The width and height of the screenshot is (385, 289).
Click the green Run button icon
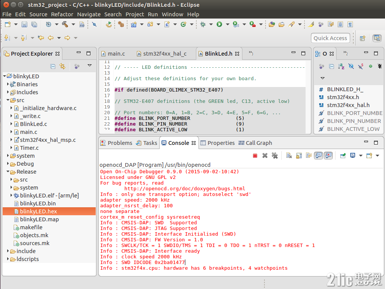pos(219,24)
